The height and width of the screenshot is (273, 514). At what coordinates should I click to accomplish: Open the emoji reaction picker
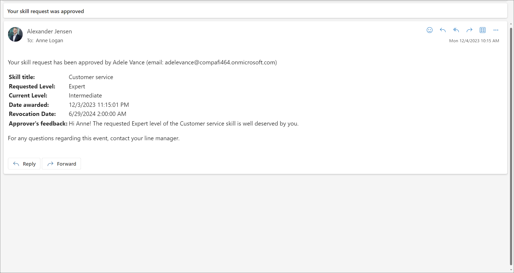click(429, 30)
